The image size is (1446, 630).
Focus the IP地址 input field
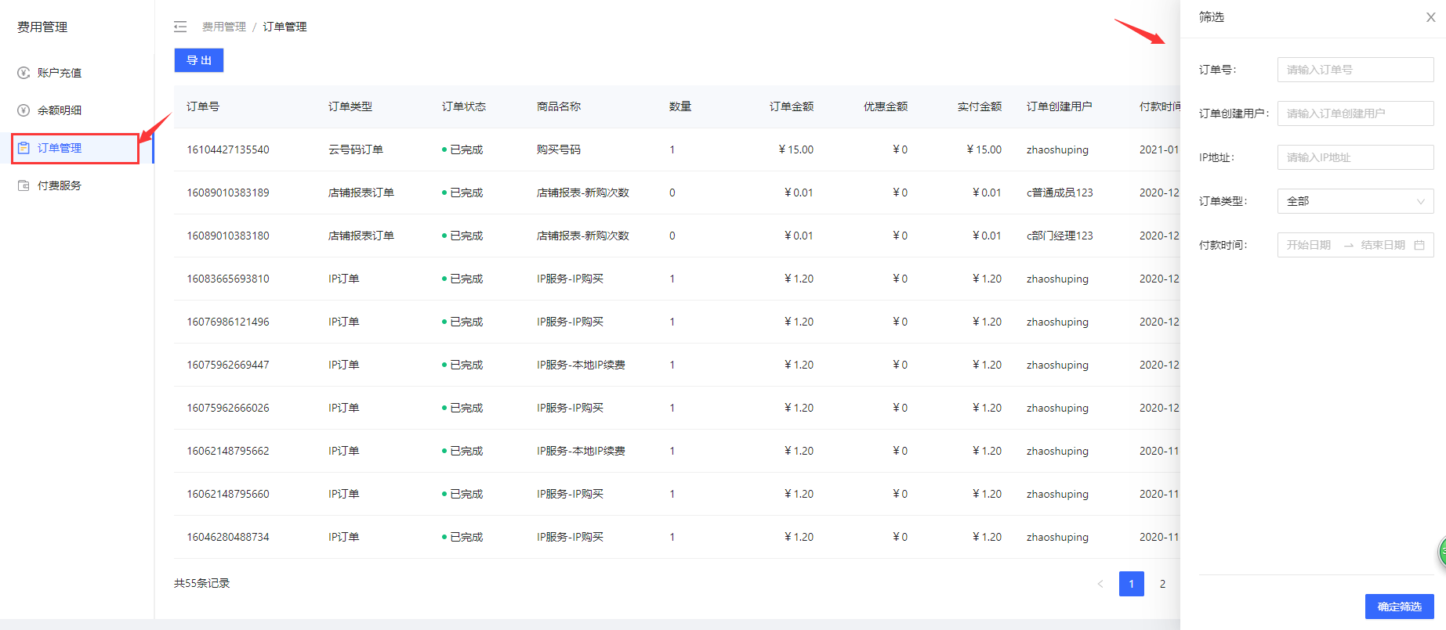pyautogui.click(x=1356, y=157)
